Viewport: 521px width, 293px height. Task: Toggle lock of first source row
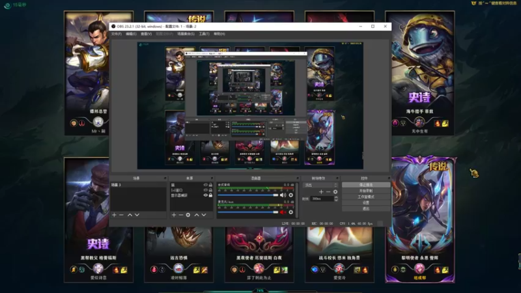click(210, 185)
